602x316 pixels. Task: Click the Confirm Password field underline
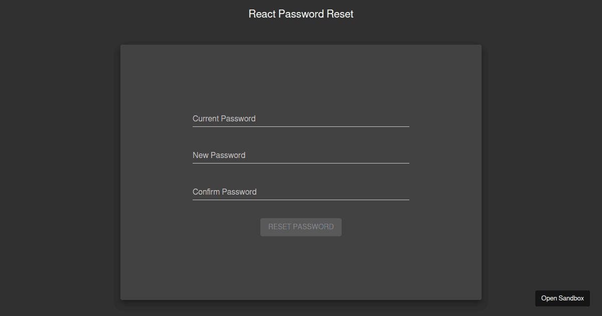(301, 200)
